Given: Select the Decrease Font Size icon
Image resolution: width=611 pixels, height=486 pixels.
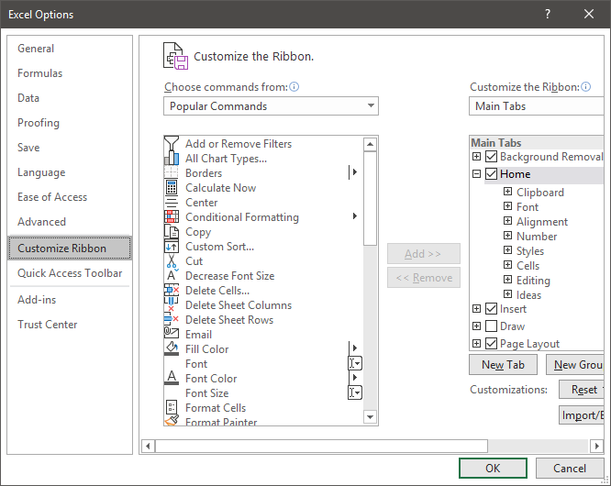Looking at the screenshot, I should point(172,275).
